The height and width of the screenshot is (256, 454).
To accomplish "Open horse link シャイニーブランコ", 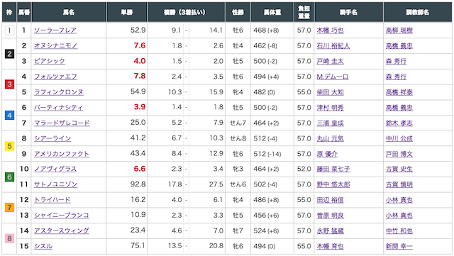I will [x=62, y=215].
